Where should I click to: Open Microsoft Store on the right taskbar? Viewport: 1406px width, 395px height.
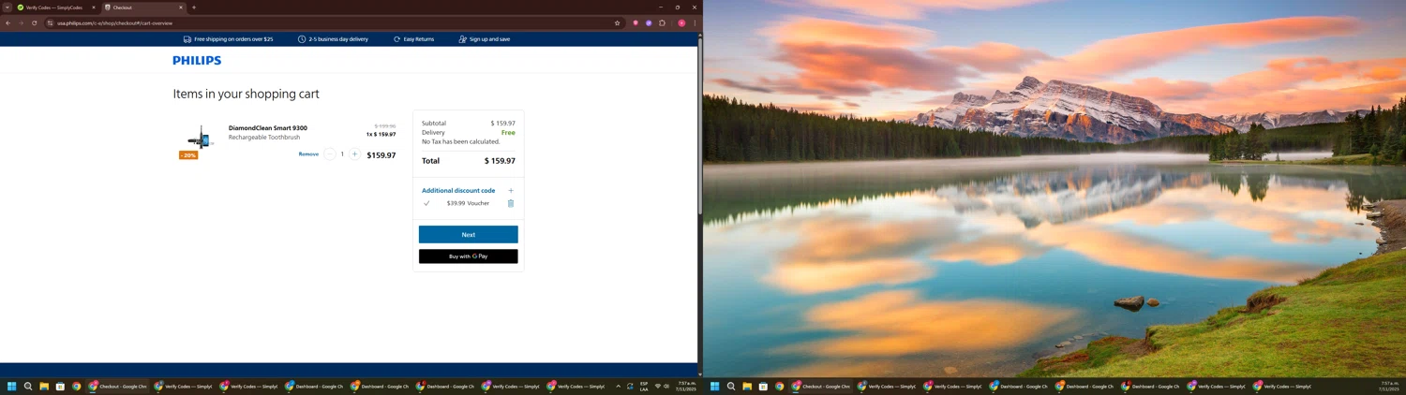763,386
